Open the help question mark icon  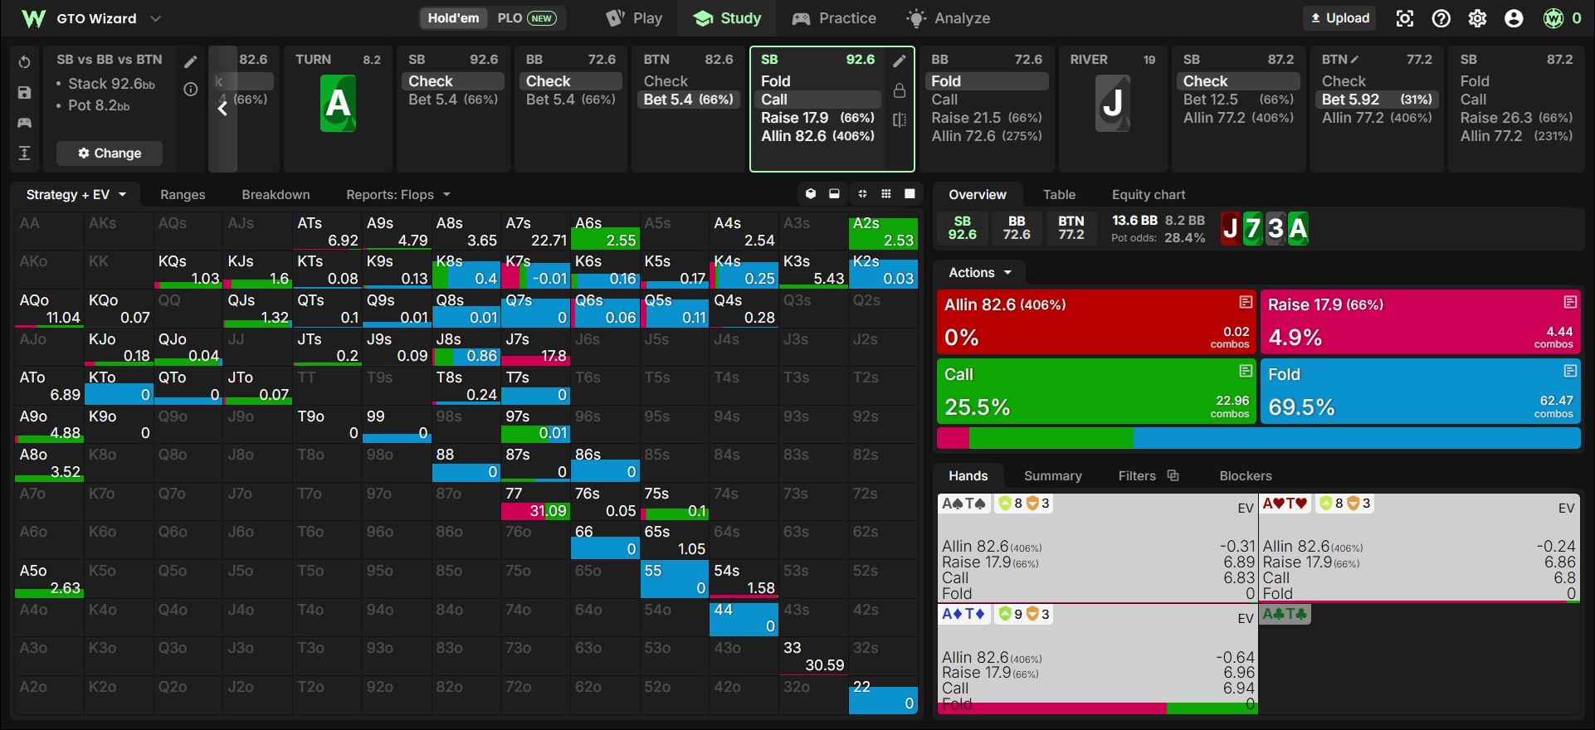tap(1441, 18)
